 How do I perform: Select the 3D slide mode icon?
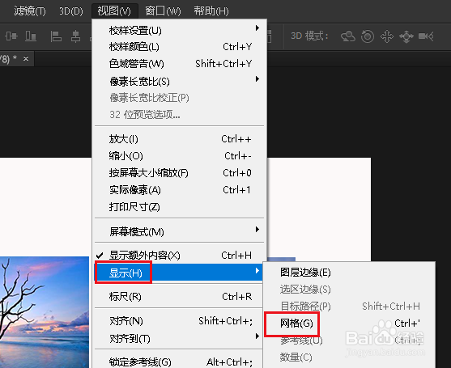click(x=406, y=36)
